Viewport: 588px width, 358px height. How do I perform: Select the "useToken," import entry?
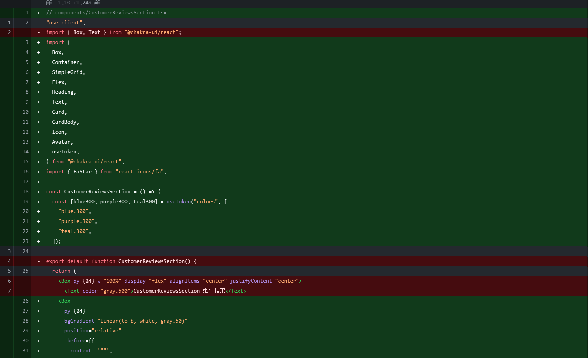[x=66, y=152]
